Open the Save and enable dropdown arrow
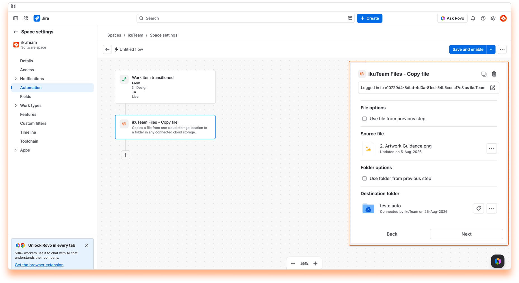The image size is (519, 283). (491, 49)
